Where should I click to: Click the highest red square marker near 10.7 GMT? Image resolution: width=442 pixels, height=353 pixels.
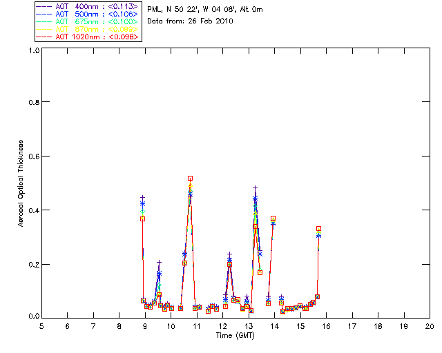[x=190, y=179]
